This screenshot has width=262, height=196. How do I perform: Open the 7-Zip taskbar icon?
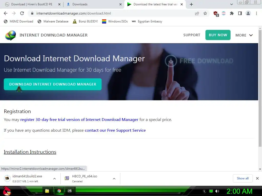(x=70, y=191)
